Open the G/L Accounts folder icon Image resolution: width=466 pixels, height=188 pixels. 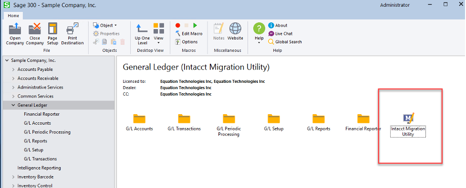[x=139, y=119]
